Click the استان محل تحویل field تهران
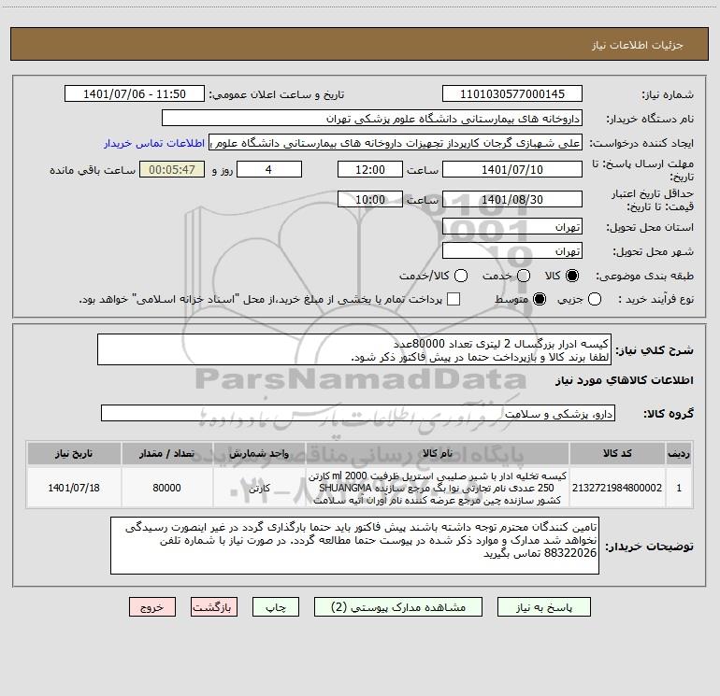This screenshot has width=720, height=696. (x=512, y=227)
